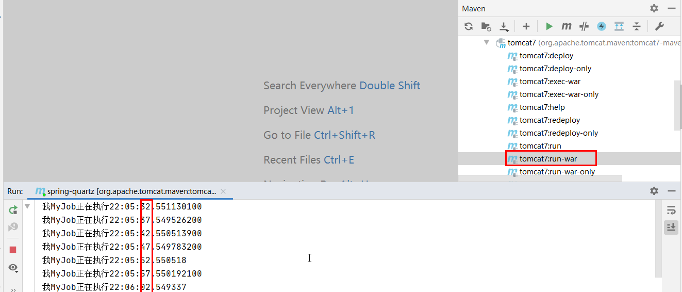Image resolution: width=682 pixels, height=292 pixels.
Task: Click the Maven panel vertical scrollbar
Action: pyautogui.click(x=677, y=105)
